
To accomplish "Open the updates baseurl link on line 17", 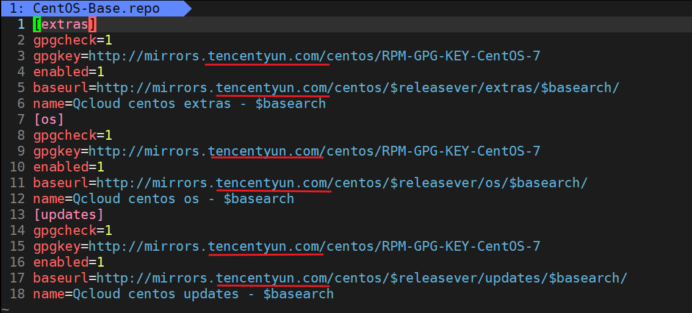I will tap(361, 278).
